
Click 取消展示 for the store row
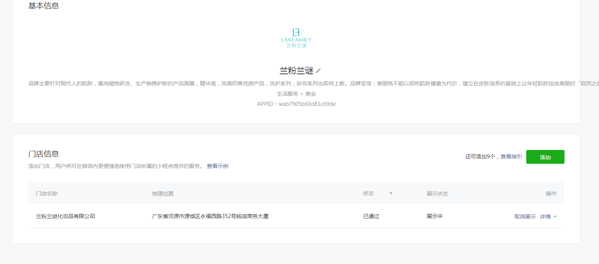[x=525, y=217]
